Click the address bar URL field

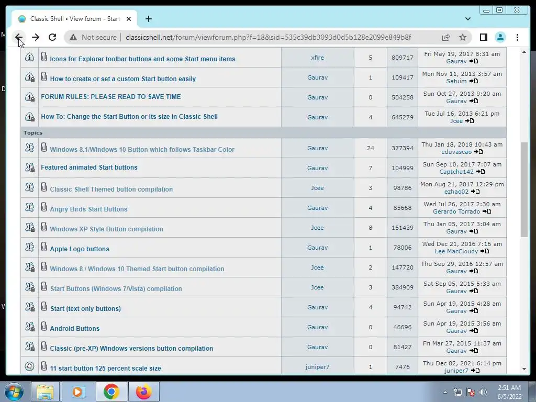click(x=269, y=37)
